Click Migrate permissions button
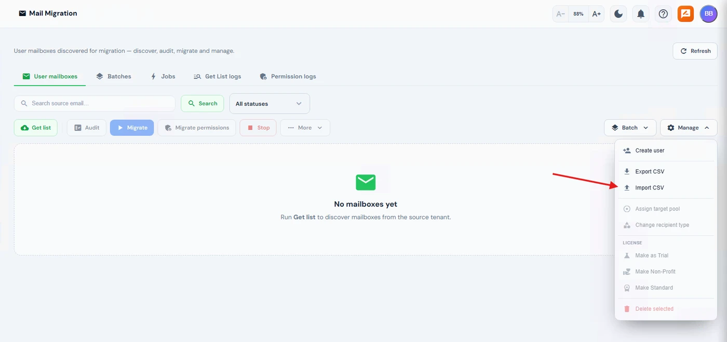Screen dimensions: 727x342 [197, 128]
